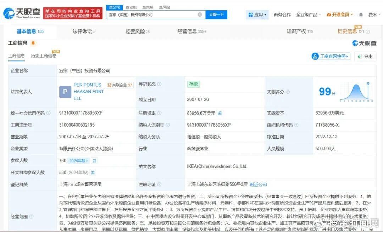Switch to the 经营信息 999+ tab

click(x=192, y=31)
